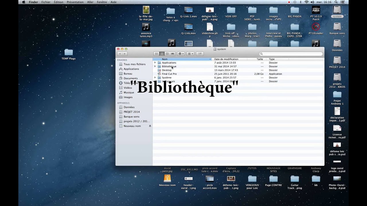Select the Nouveau nom USB drive on desktop

[x=167, y=181]
